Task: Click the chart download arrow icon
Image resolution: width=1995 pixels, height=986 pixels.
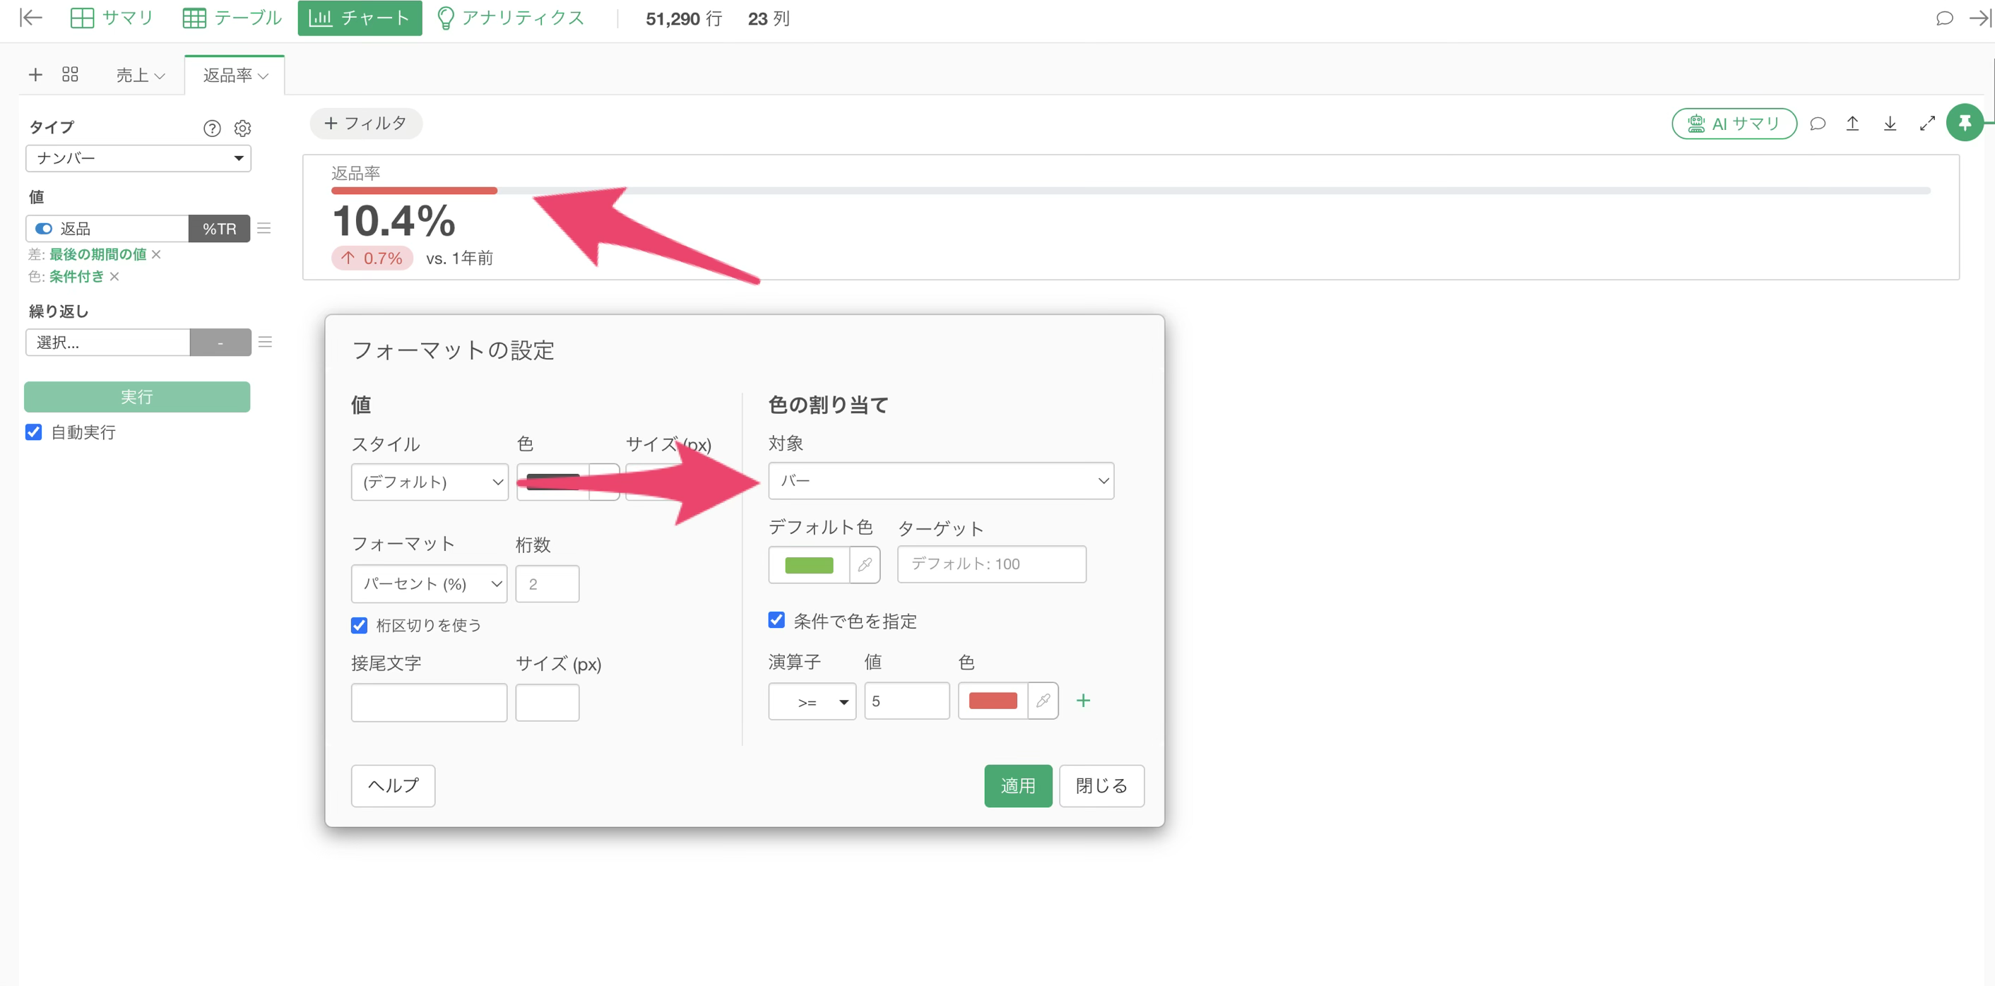Action: (1890, 123)
